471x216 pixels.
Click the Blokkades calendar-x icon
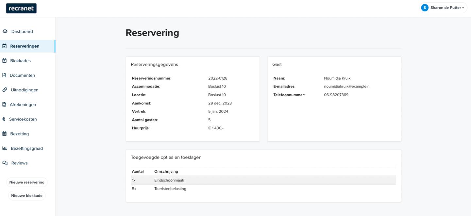[4, 61]
